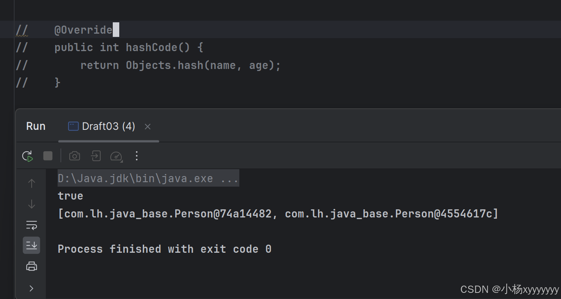The width and height of the screenshot is (561, 299).
Task: Click the true output line in the console
Action: click(x=70, y=196)
